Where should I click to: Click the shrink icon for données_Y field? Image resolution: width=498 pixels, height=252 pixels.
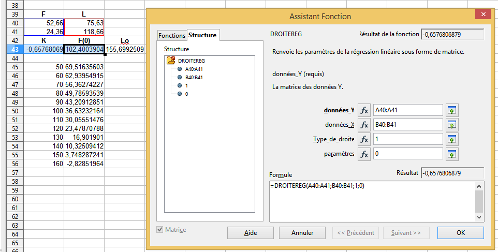(x=452, y=110)
